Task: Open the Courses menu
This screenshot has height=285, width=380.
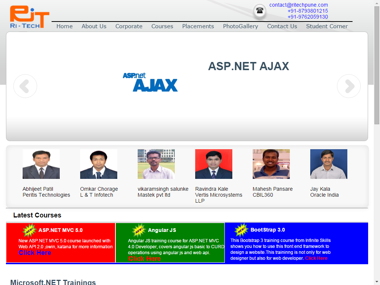Action: coord(162,26)
